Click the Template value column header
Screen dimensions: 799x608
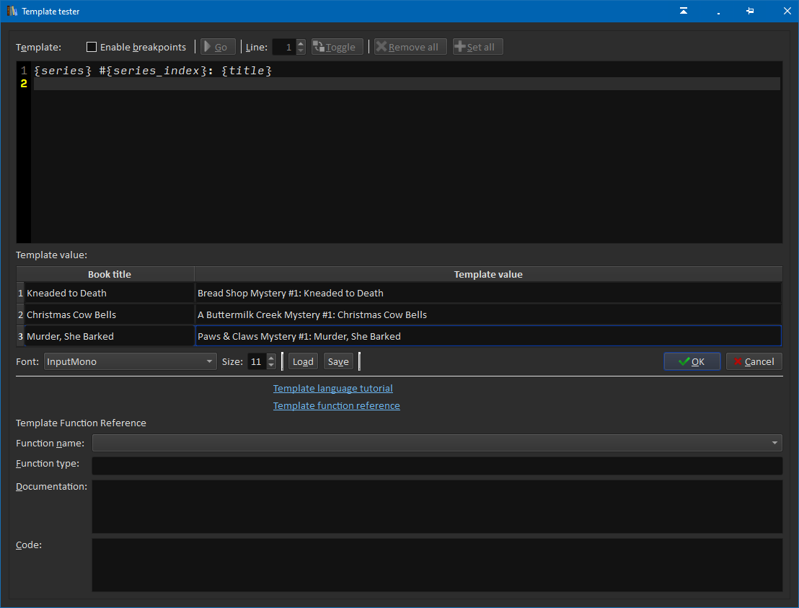click(x=488, y=274)
